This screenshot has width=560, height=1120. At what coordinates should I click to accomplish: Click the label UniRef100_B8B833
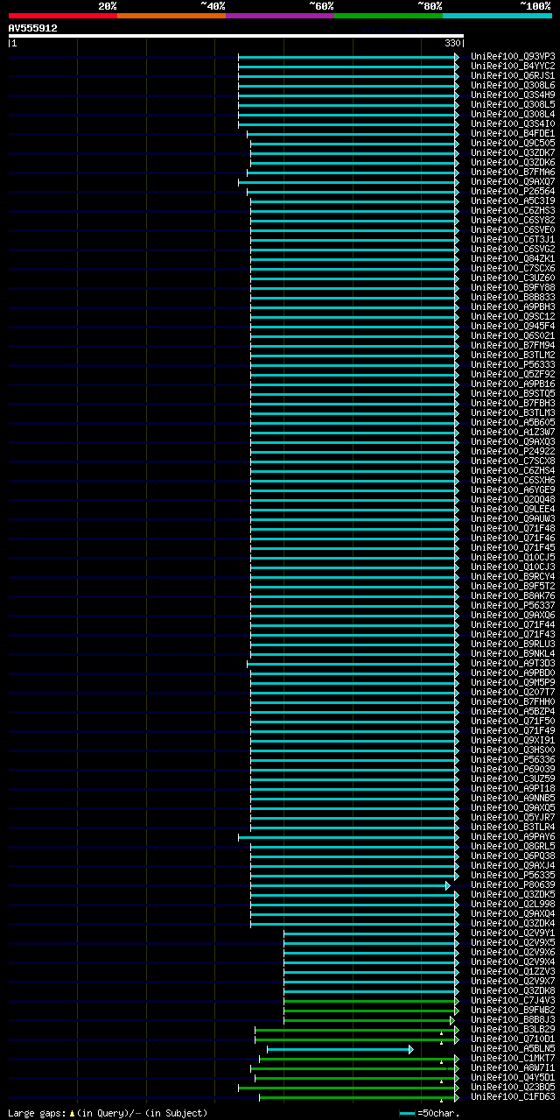(x=513, y=297)
